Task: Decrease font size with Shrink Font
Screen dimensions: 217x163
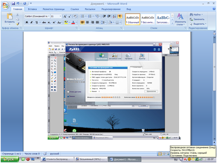Action: pos(69,17)
